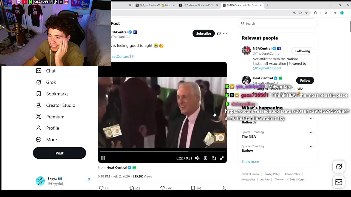This screenshot has width=351, height=197.
Task: Open the Barlow trending topic
Action: 247,151
